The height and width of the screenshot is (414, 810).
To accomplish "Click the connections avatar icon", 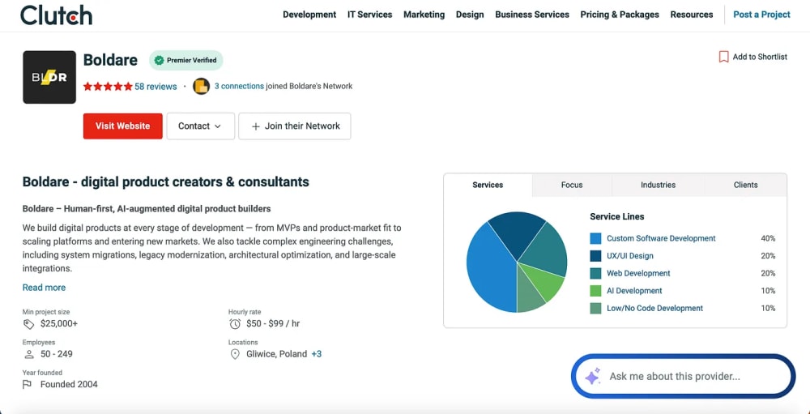I will [x=201, y=87].
